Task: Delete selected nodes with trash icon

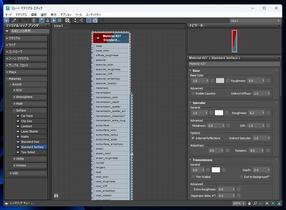Action: pyautogui.click(x=34, y=20)
